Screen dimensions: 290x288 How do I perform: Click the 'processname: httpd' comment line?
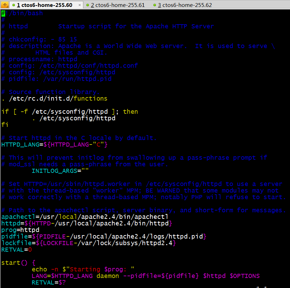point(39,59)
